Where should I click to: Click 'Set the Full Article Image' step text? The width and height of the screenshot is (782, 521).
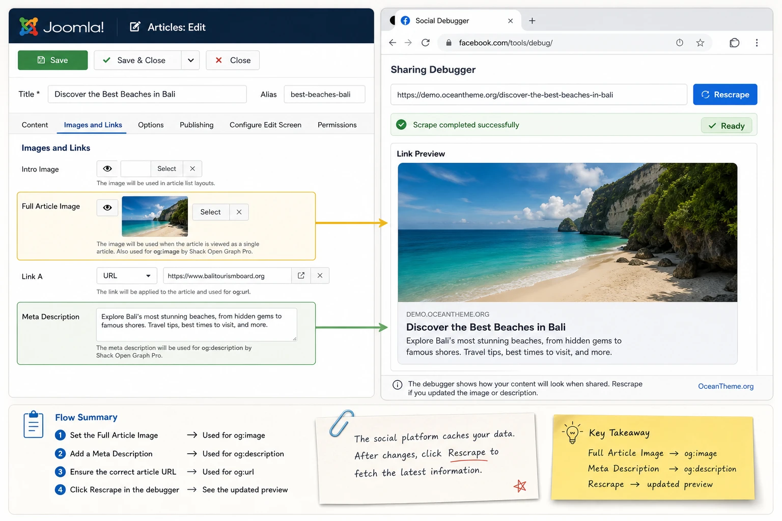tap(114, 435)
